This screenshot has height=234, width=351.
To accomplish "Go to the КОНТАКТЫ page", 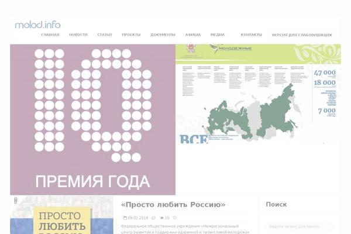I will (251, 35).
